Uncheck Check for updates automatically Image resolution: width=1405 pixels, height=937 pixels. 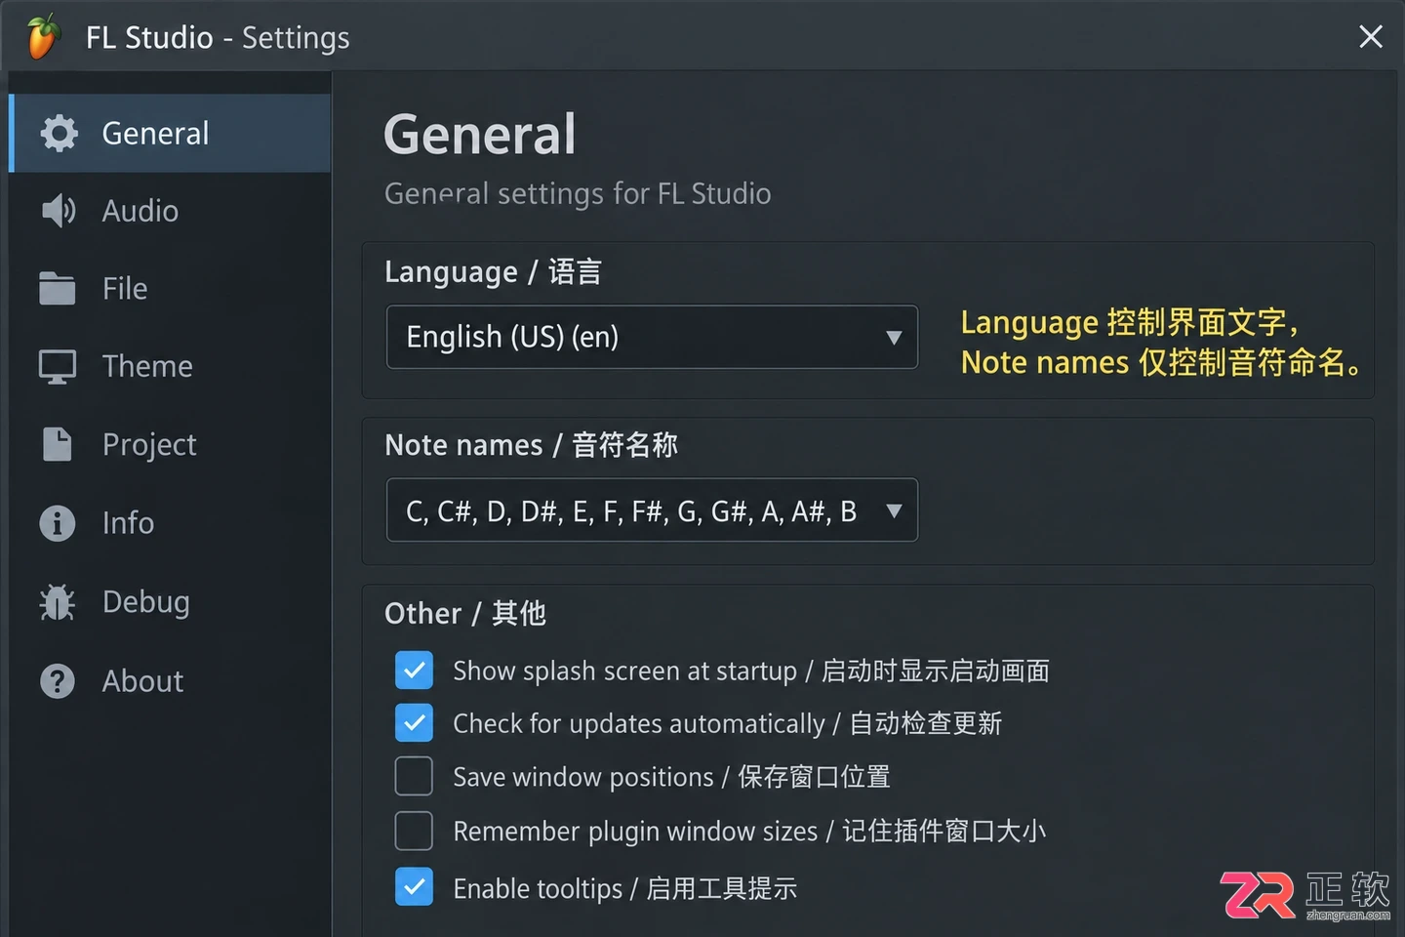coord(414,723)
